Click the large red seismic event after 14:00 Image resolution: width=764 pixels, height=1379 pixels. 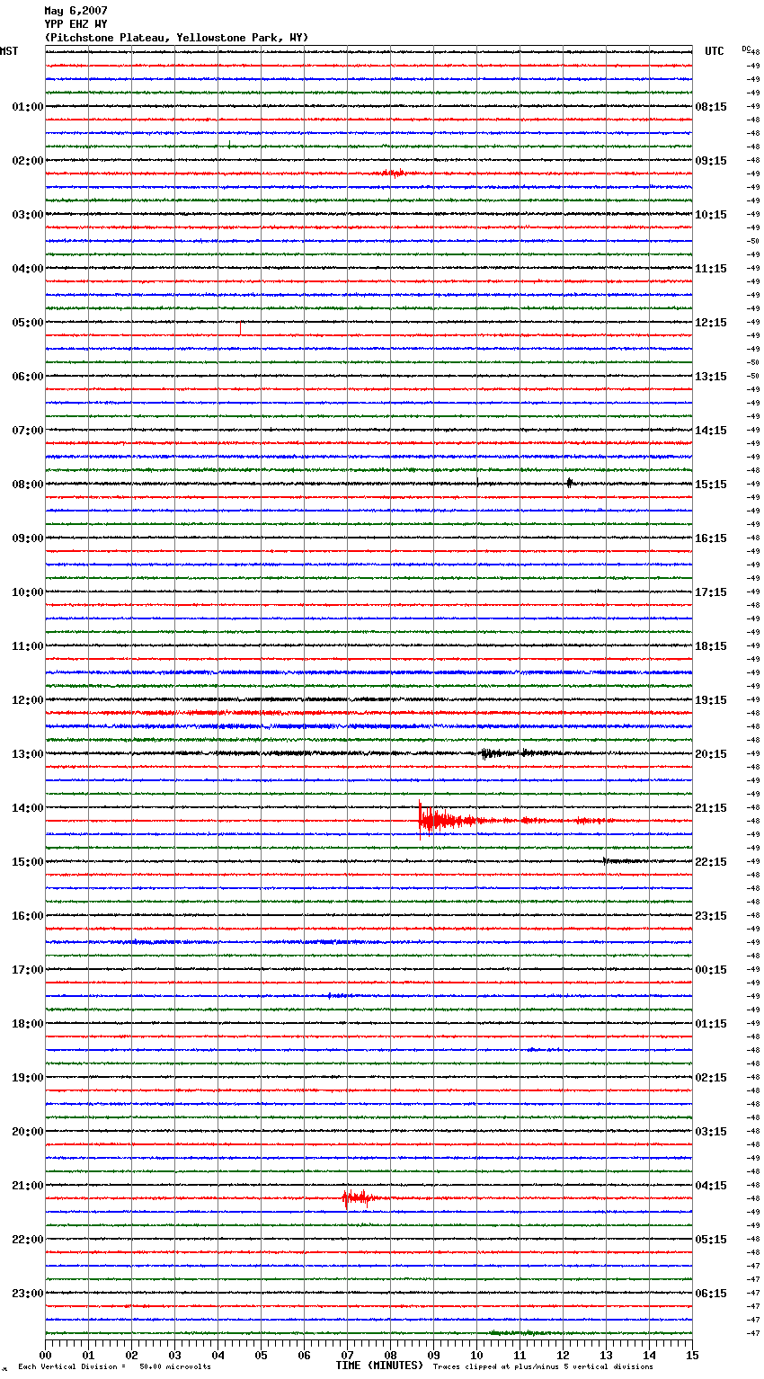[x=449, y=819]
